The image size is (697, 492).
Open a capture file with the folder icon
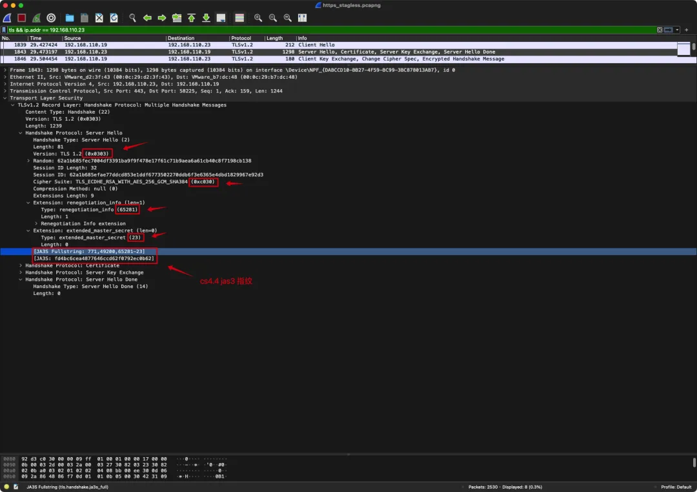tap(70, 18)
